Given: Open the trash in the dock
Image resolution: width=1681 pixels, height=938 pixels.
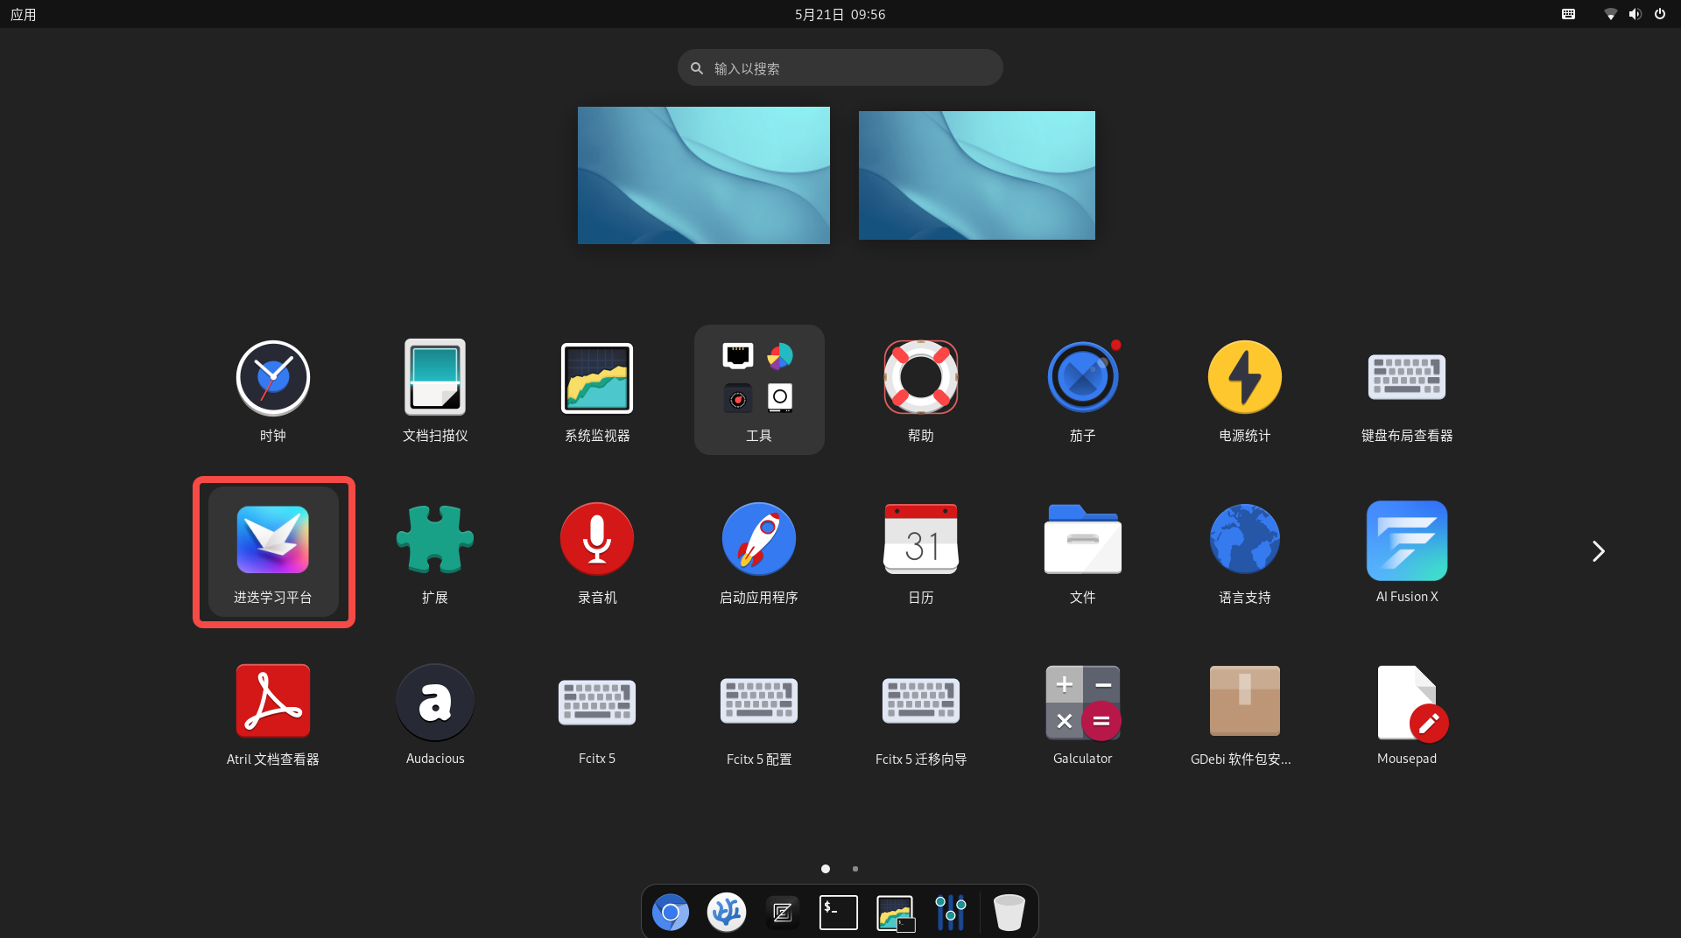Looking at the screenshot, I should pos(1009,913).
